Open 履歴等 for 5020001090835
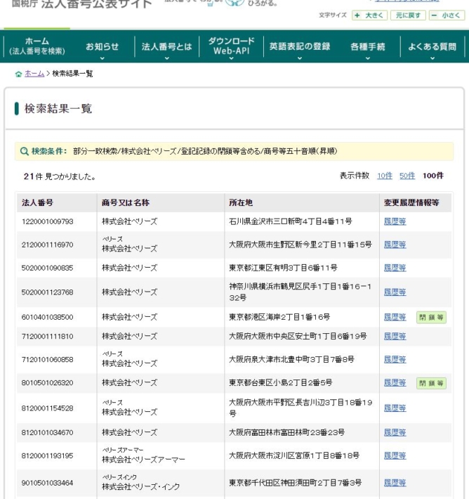This screenshot has width=469, height=499. coord(395,268)
